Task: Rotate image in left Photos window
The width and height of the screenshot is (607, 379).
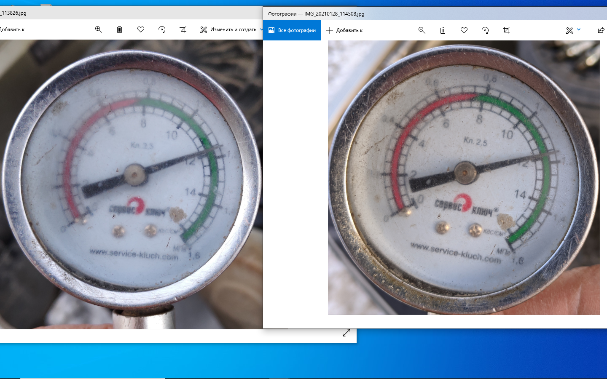Action: 162,29
